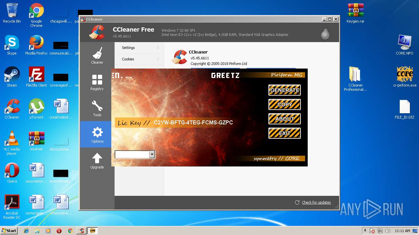
Task: Click the EXIT button in the keygen
Action: (284, 133)
